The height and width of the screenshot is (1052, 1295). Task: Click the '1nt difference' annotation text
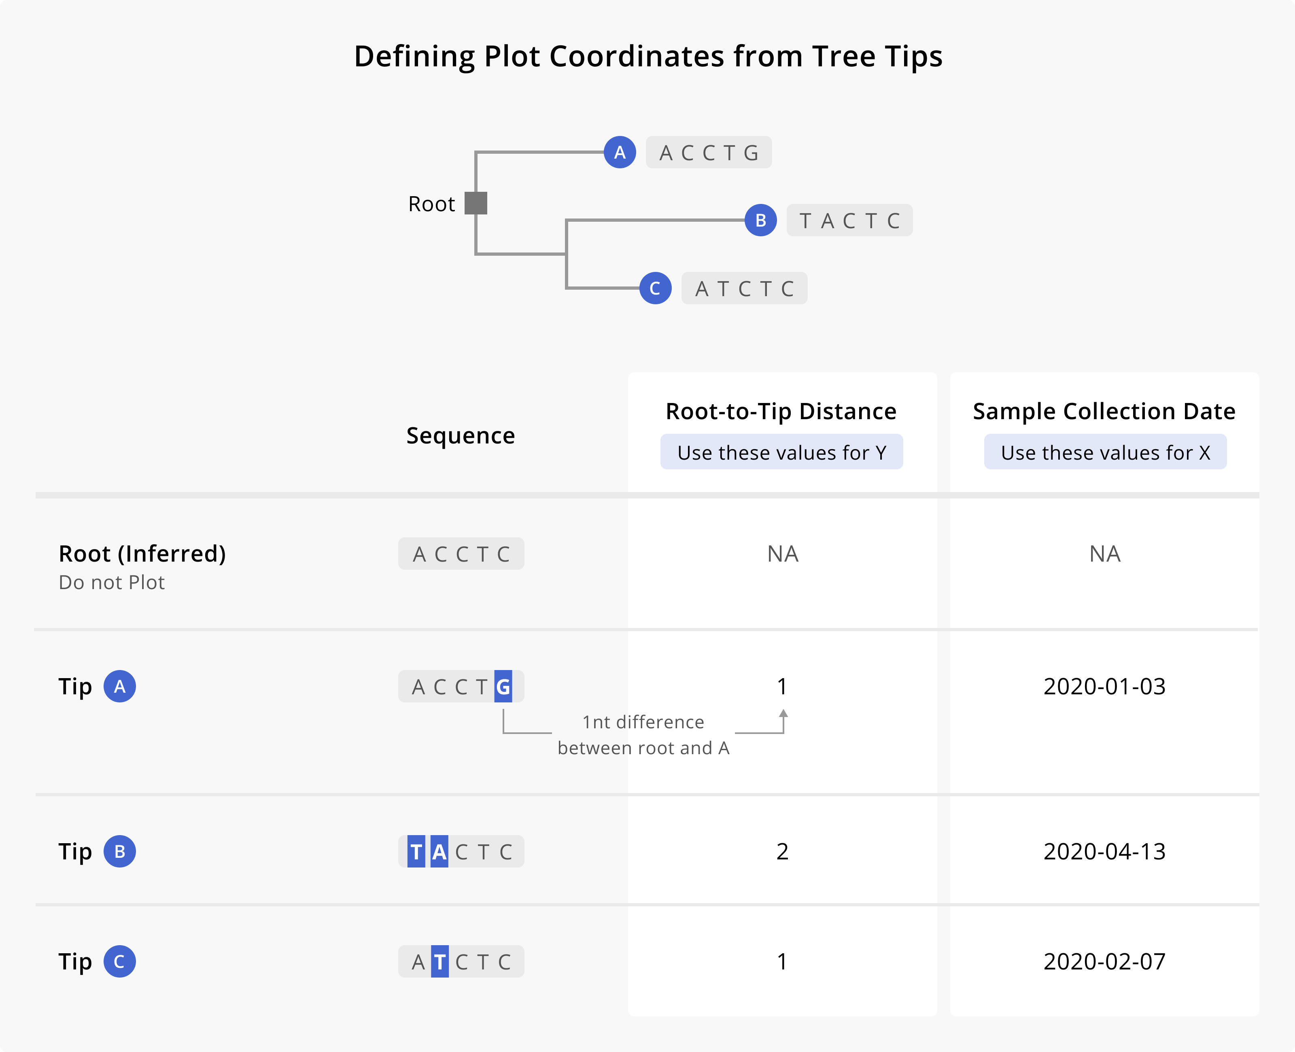pyautogui.click(x=643, y=722)
